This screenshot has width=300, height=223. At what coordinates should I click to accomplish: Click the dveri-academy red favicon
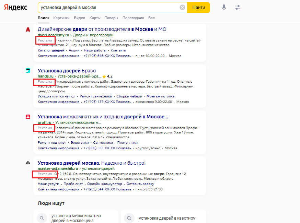click(28, 30)
